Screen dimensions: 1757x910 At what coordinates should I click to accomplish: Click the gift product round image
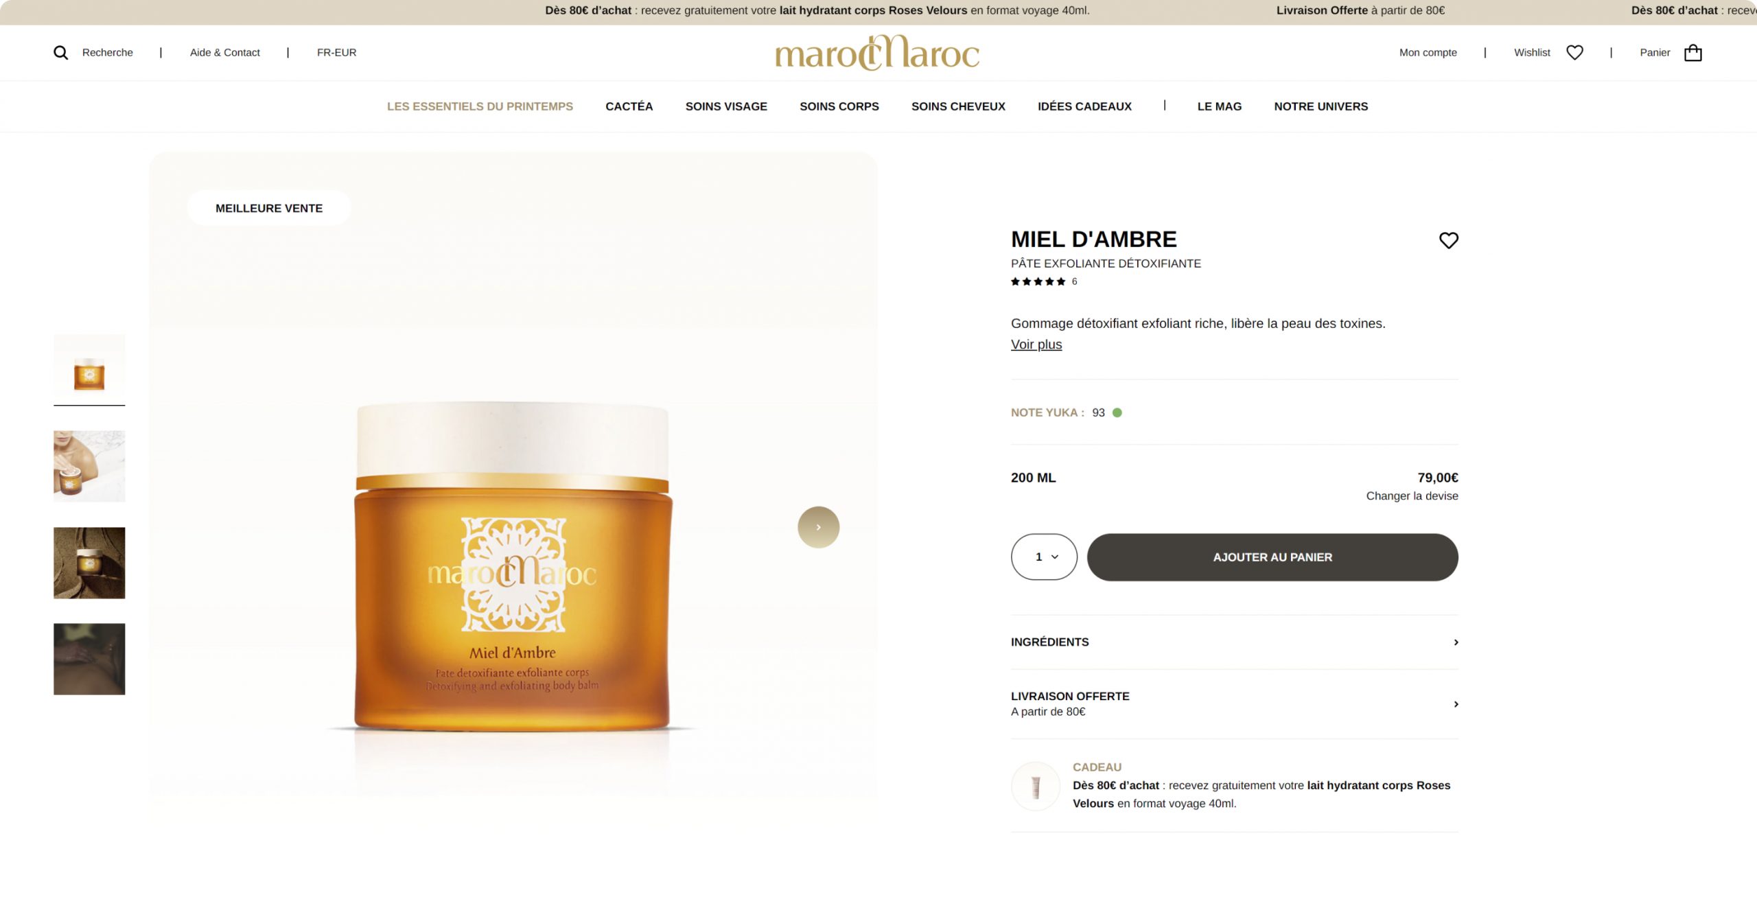coord(1035,786)
